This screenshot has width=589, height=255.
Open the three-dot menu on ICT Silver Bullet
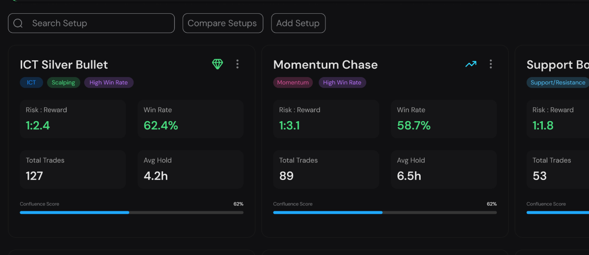point(238,64)
